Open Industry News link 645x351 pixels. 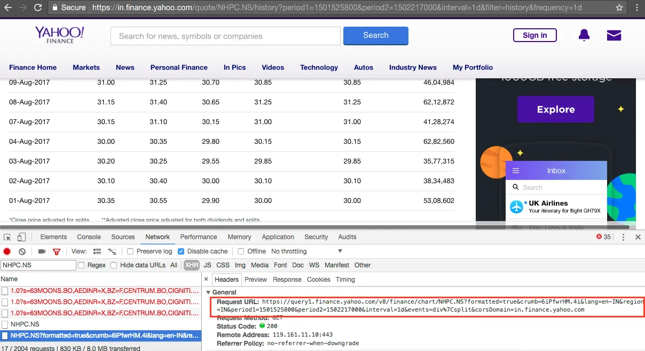413,68
